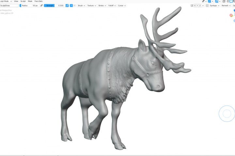The width and height of the screenshot is (235, 156).
Task: Expand the Falloff settings dropdown
Action: click(x=112, y=6)
